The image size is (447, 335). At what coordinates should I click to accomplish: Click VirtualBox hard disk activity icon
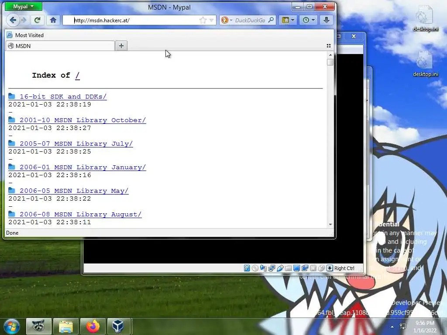(247, 268)
